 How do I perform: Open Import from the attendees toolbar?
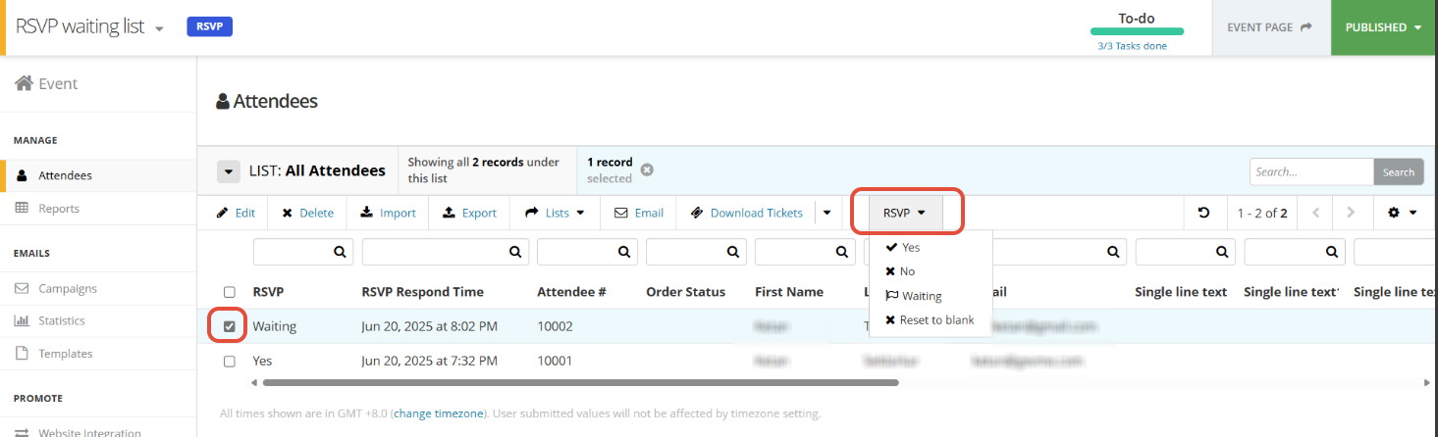tap(388, 213)
